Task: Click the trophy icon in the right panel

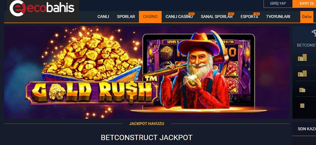Action: tap(314, 33)
